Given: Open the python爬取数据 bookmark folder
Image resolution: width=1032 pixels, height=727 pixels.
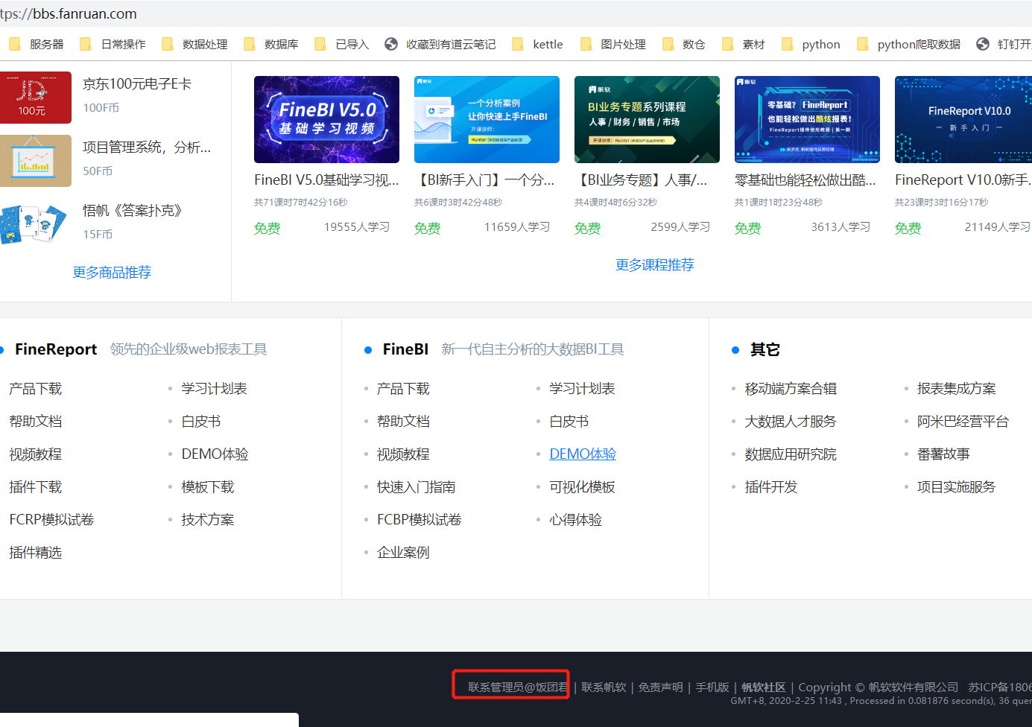Looking at the screenshot, I should coord(909,45).
